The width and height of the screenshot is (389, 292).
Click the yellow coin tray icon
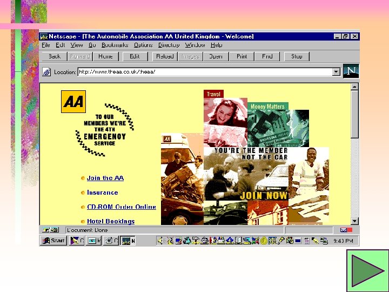point(264,241)
